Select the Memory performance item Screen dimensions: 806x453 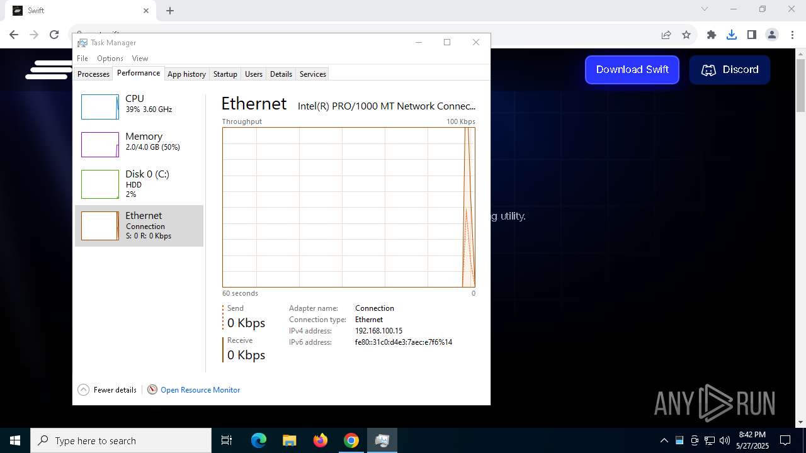click(139, 145)
